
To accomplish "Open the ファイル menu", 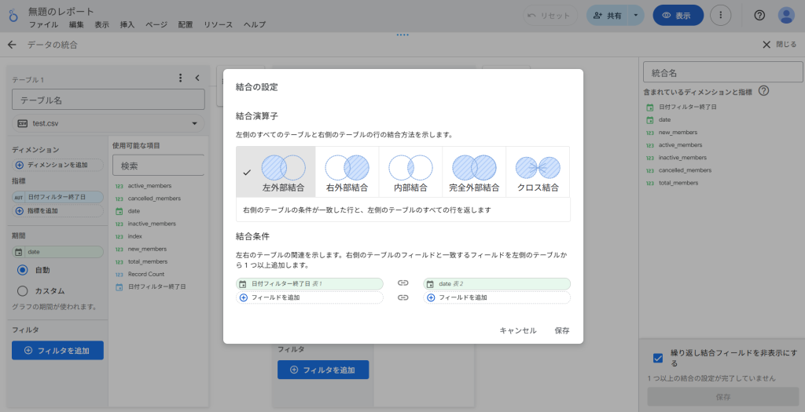I will pos(44,24).
